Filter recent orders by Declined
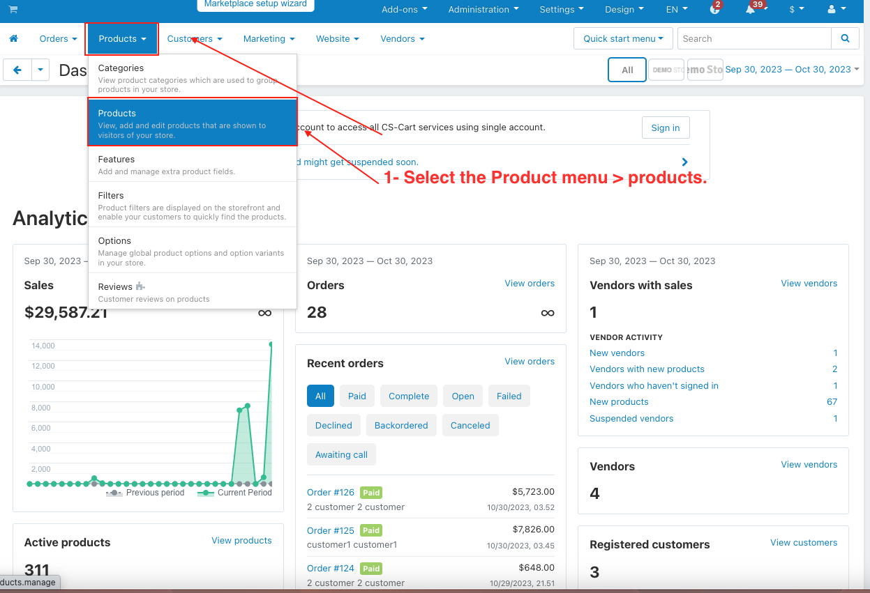 coord(333,425)
